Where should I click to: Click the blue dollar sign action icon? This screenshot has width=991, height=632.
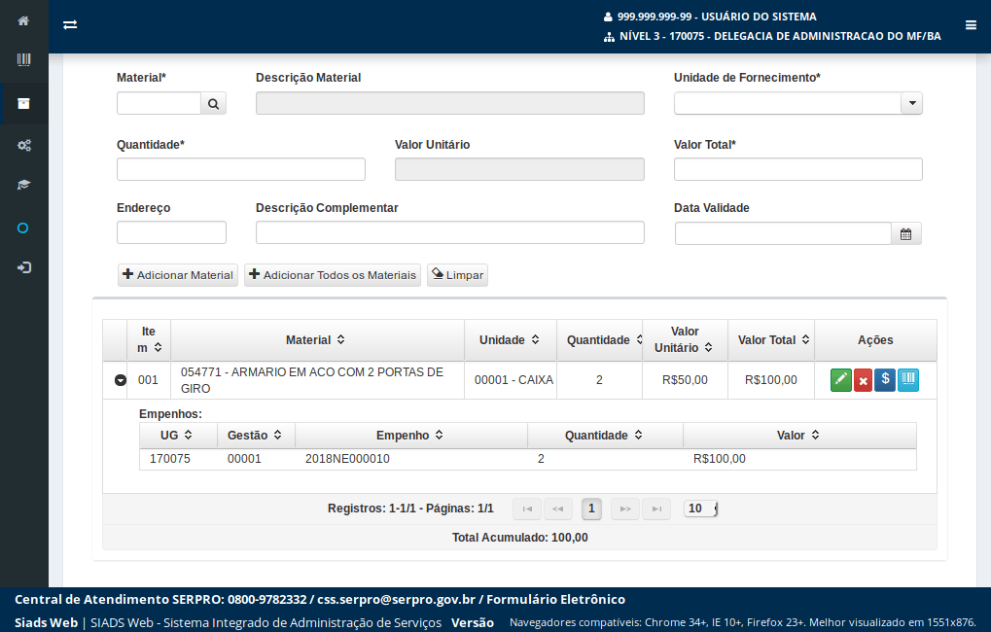coord(885,380)
